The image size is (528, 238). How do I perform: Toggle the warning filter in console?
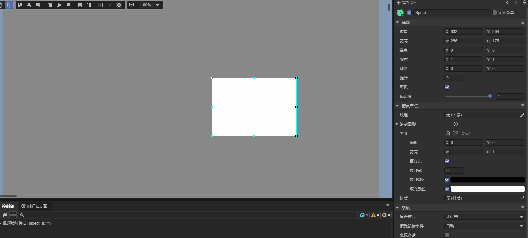(x=375, y=215)
